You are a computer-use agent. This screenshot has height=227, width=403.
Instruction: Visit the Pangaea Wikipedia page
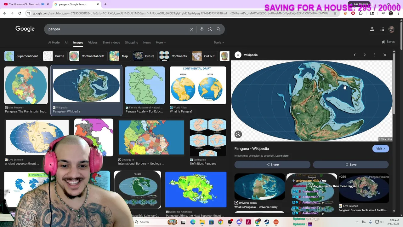point(381,148)
